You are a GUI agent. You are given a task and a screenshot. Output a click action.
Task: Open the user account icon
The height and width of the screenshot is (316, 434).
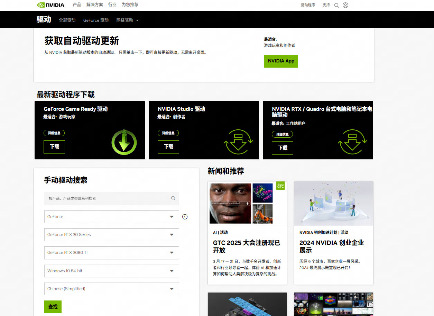click(x=345, y=5)
